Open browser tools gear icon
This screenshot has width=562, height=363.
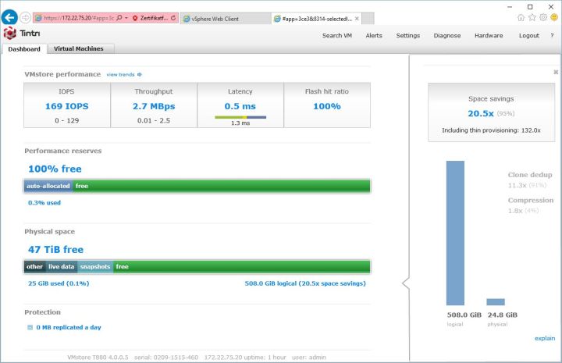(x=543, y=17)
